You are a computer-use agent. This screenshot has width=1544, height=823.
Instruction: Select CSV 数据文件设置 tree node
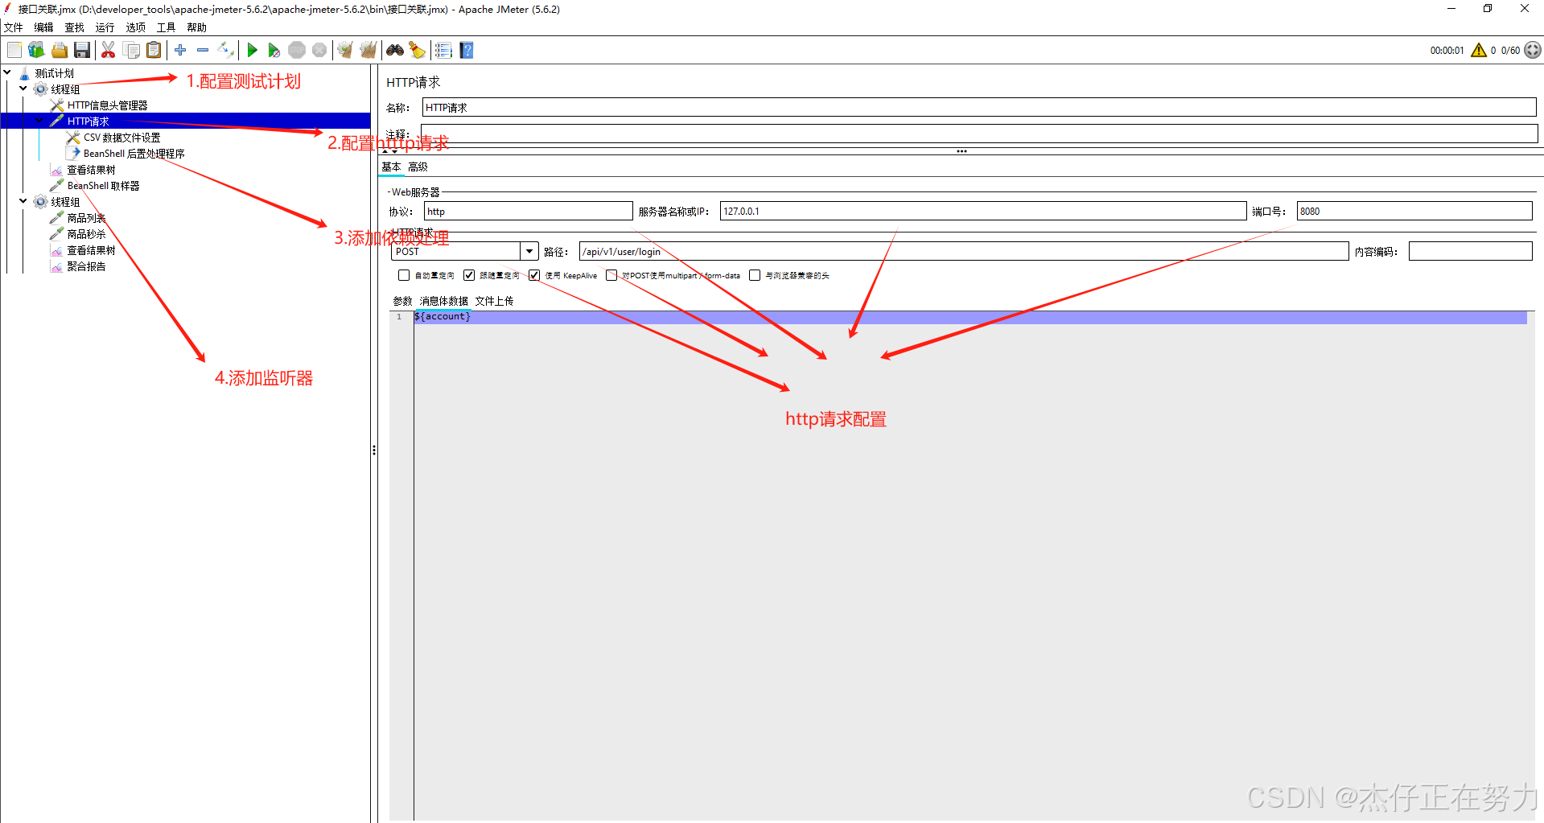tap(121, 138)
